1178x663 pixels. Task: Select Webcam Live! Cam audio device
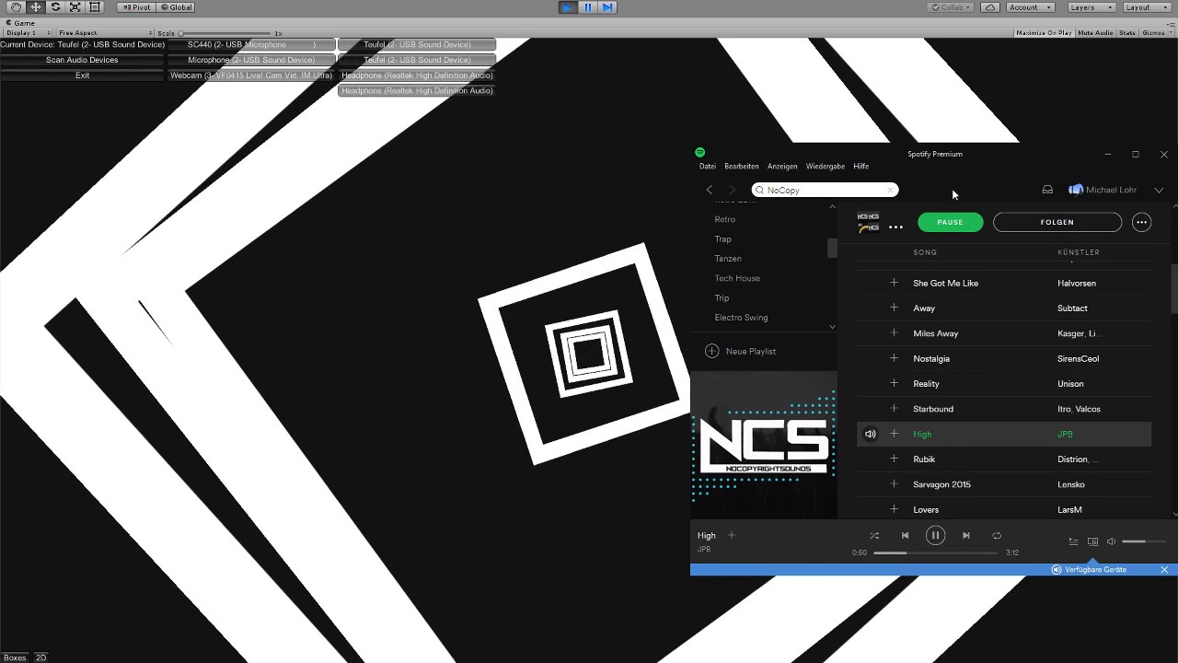pos(251,76)
